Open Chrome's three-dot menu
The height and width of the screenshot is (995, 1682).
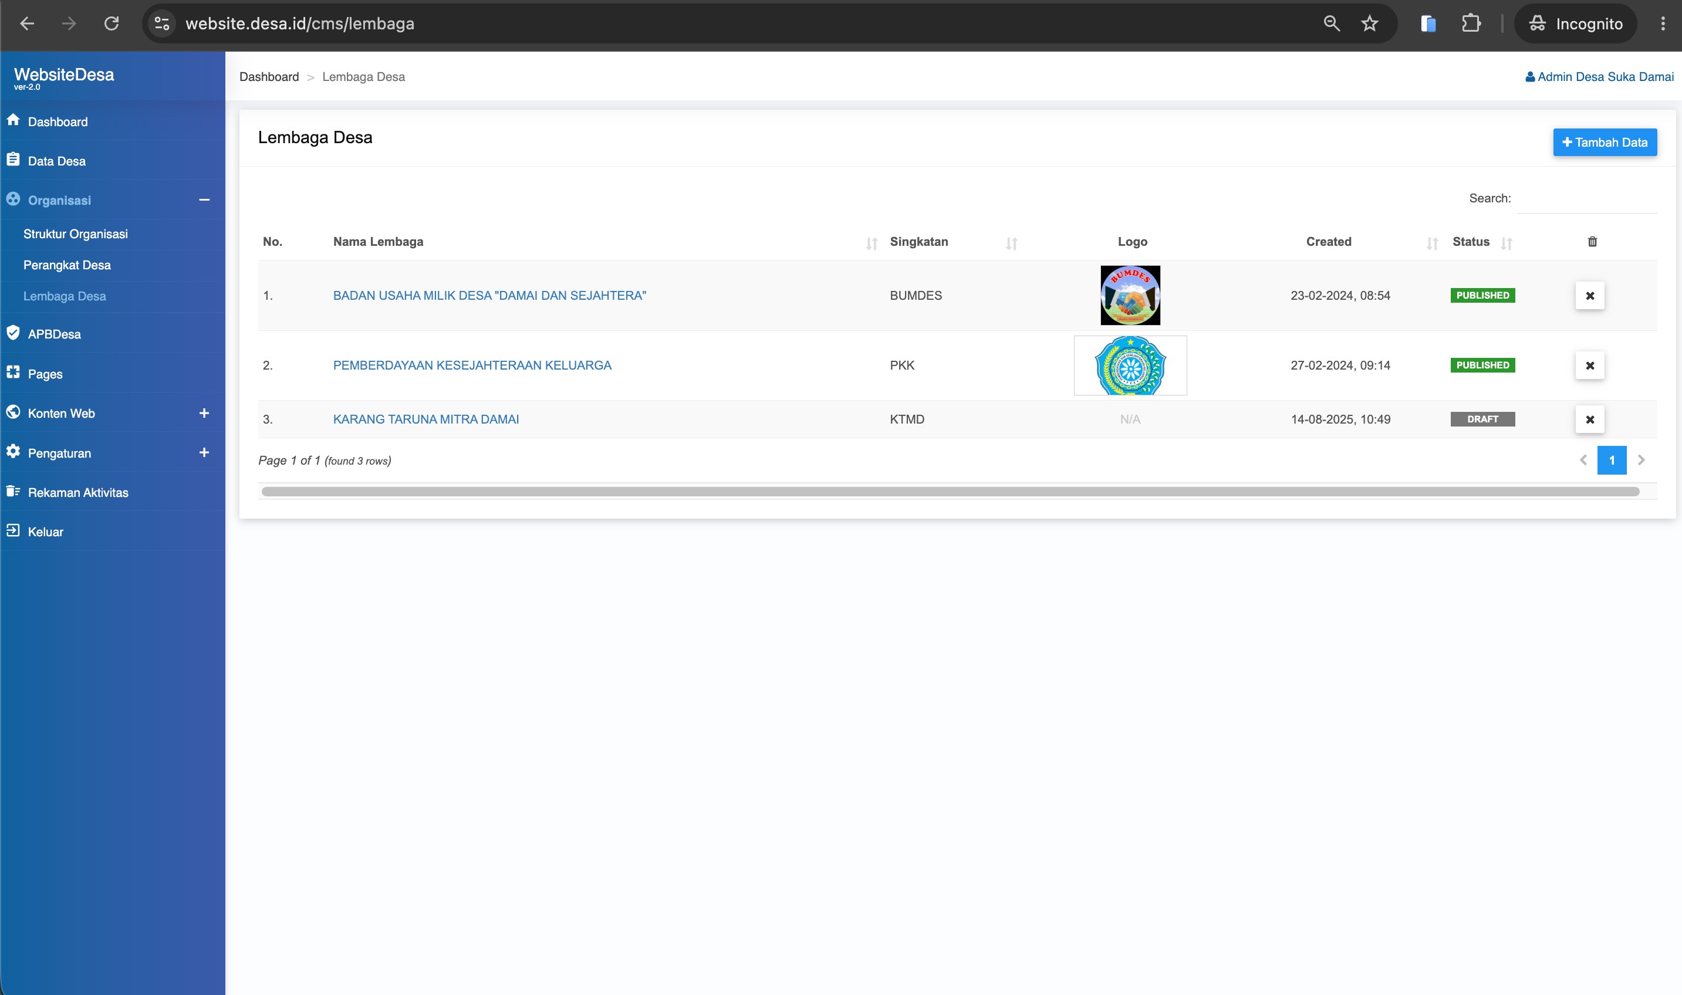point(1663,23)
